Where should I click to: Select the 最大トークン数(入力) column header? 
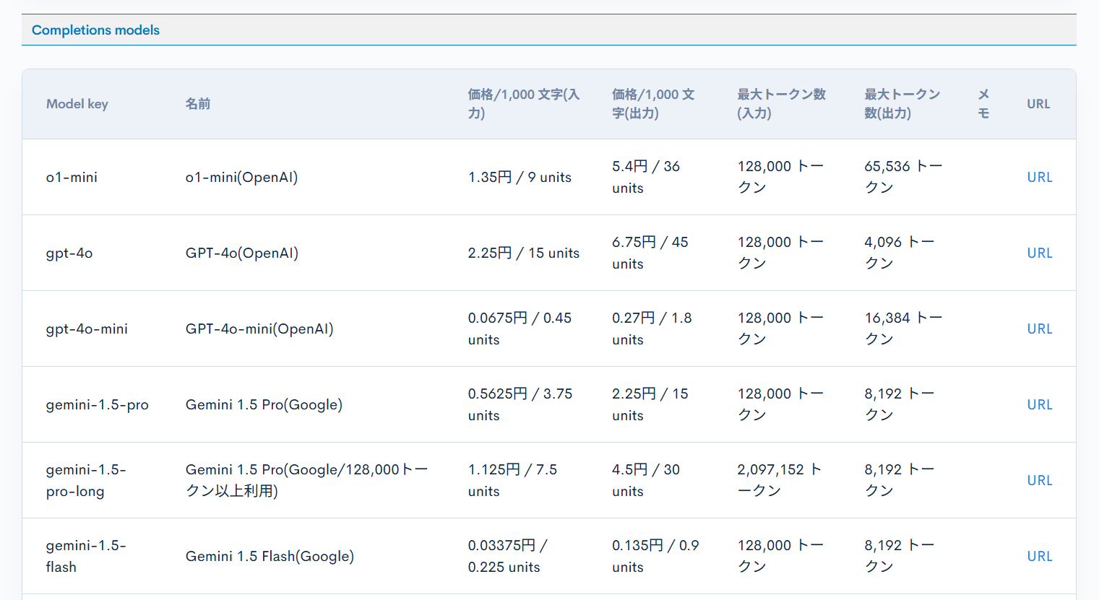click(781, 103)
